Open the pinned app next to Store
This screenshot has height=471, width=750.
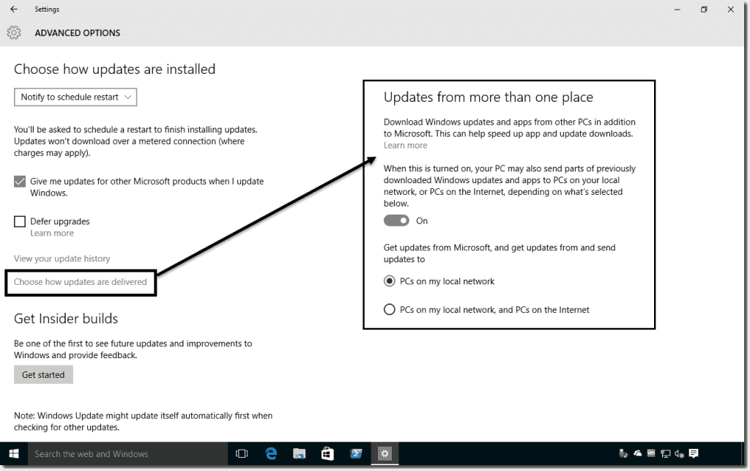357,453
